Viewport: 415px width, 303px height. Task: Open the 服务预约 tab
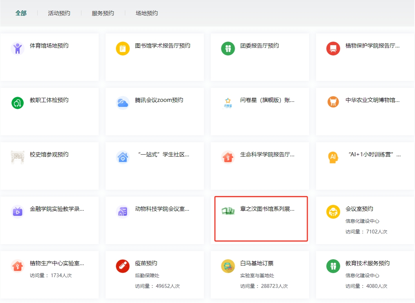tap(103, 13)
